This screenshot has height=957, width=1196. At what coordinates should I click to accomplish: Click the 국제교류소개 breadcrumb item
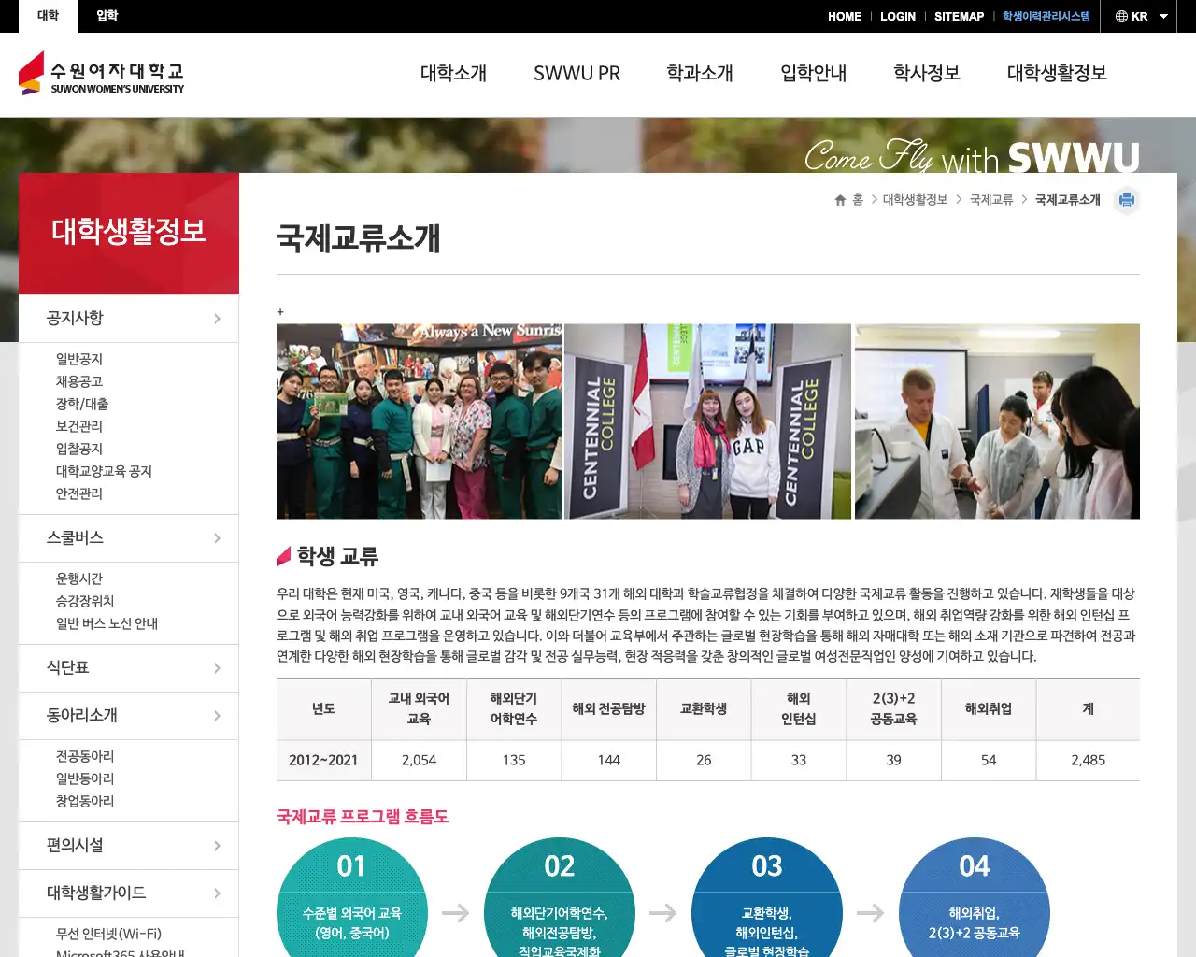(1068, 200)
